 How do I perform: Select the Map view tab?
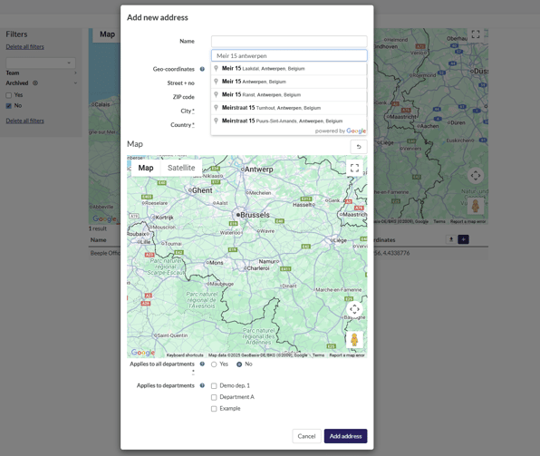tap(146, 168)
